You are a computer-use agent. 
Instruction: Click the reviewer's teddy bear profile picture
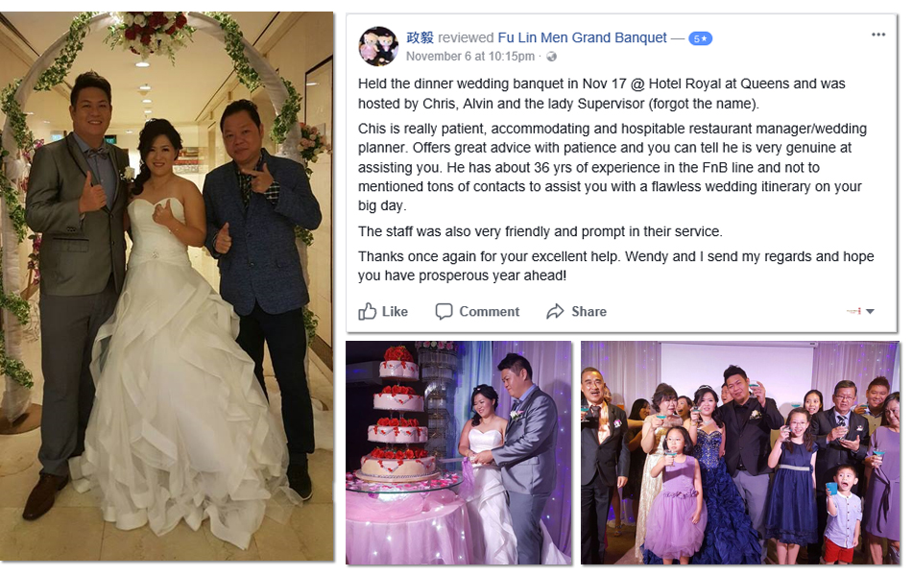coord(378,45)
